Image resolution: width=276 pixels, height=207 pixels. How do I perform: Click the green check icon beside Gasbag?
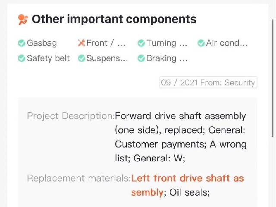pos(22,43)
